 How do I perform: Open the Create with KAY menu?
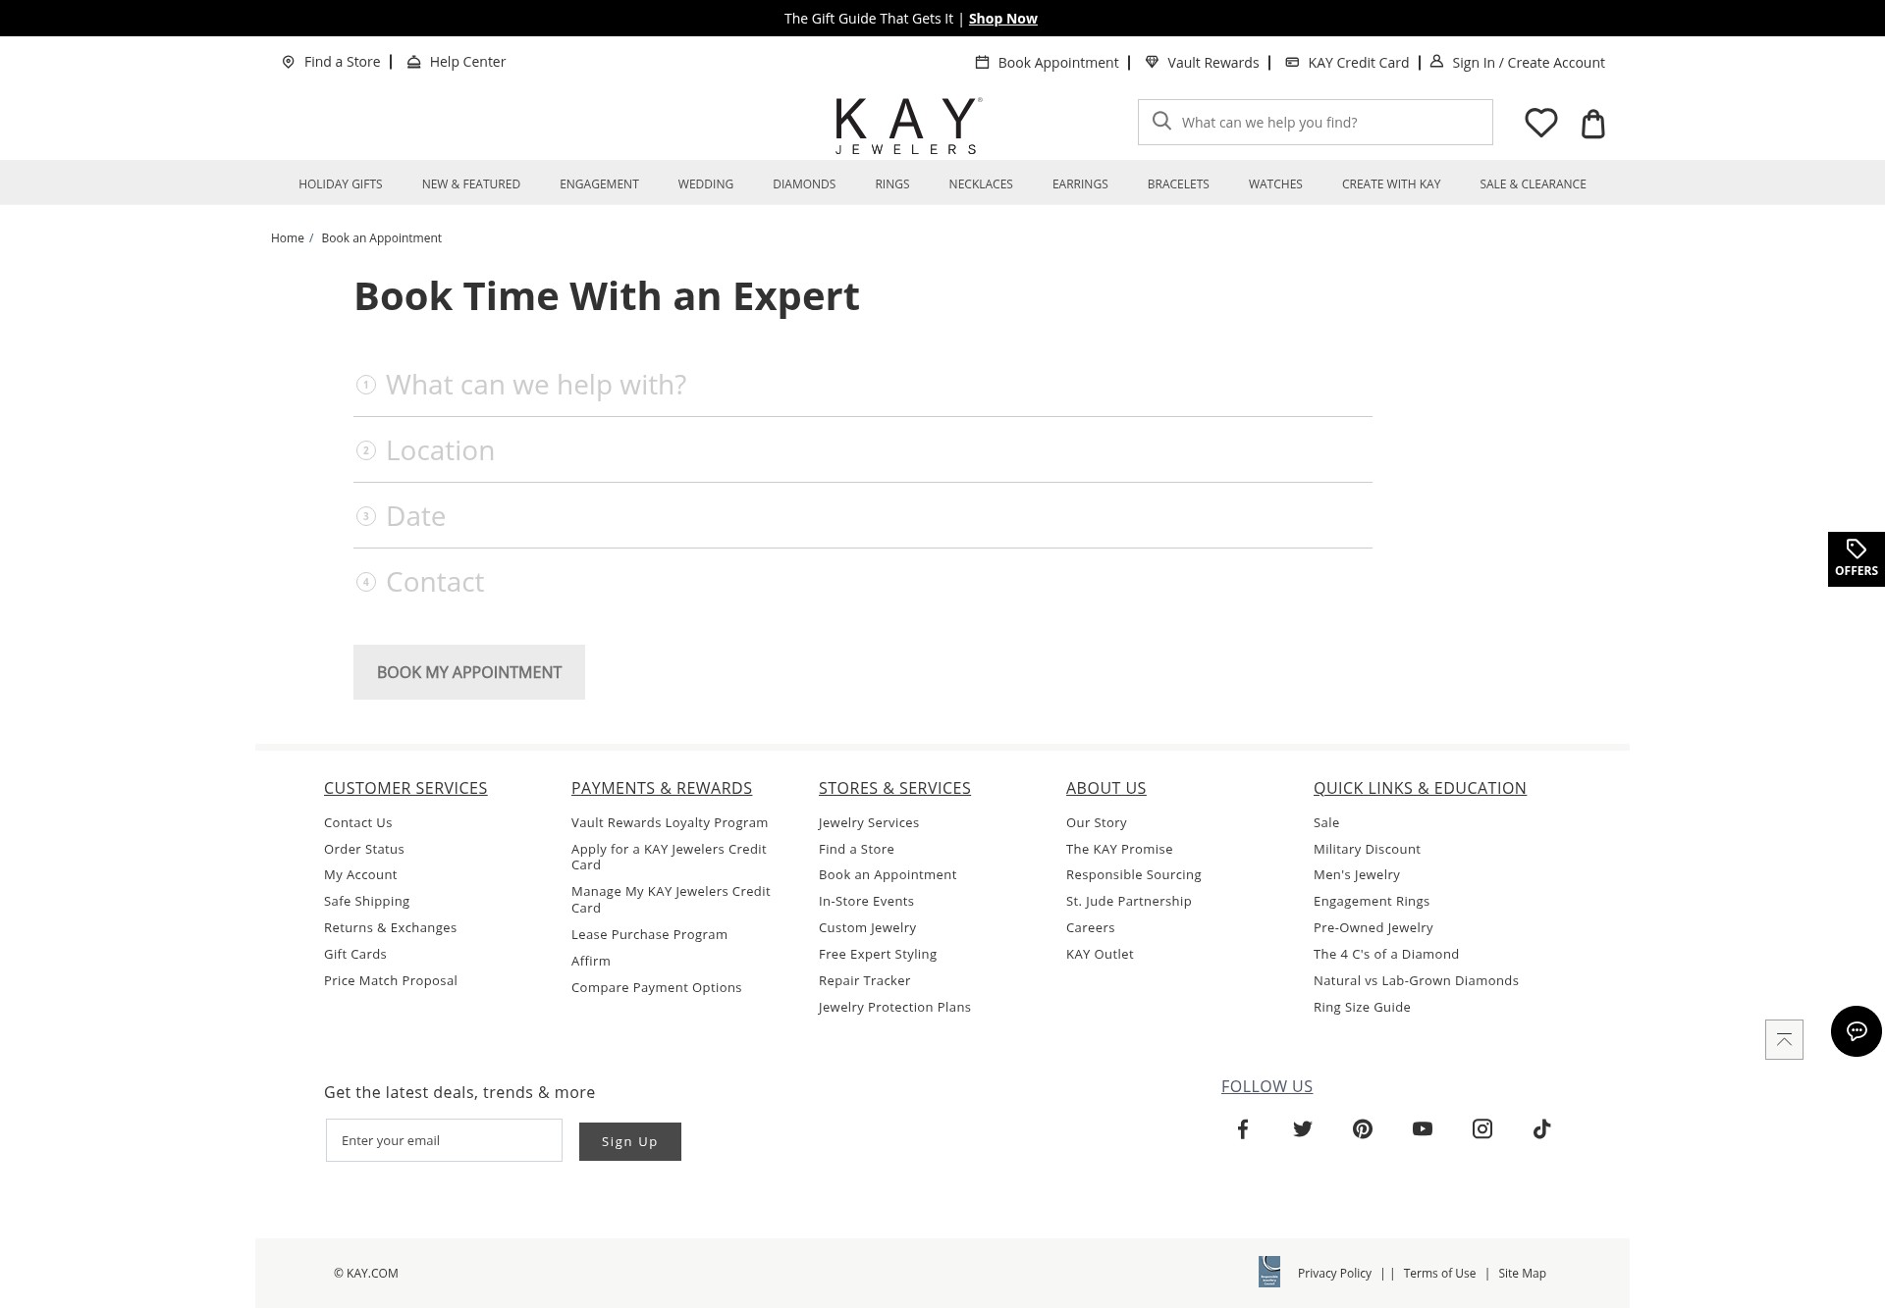click(1391, 183)
